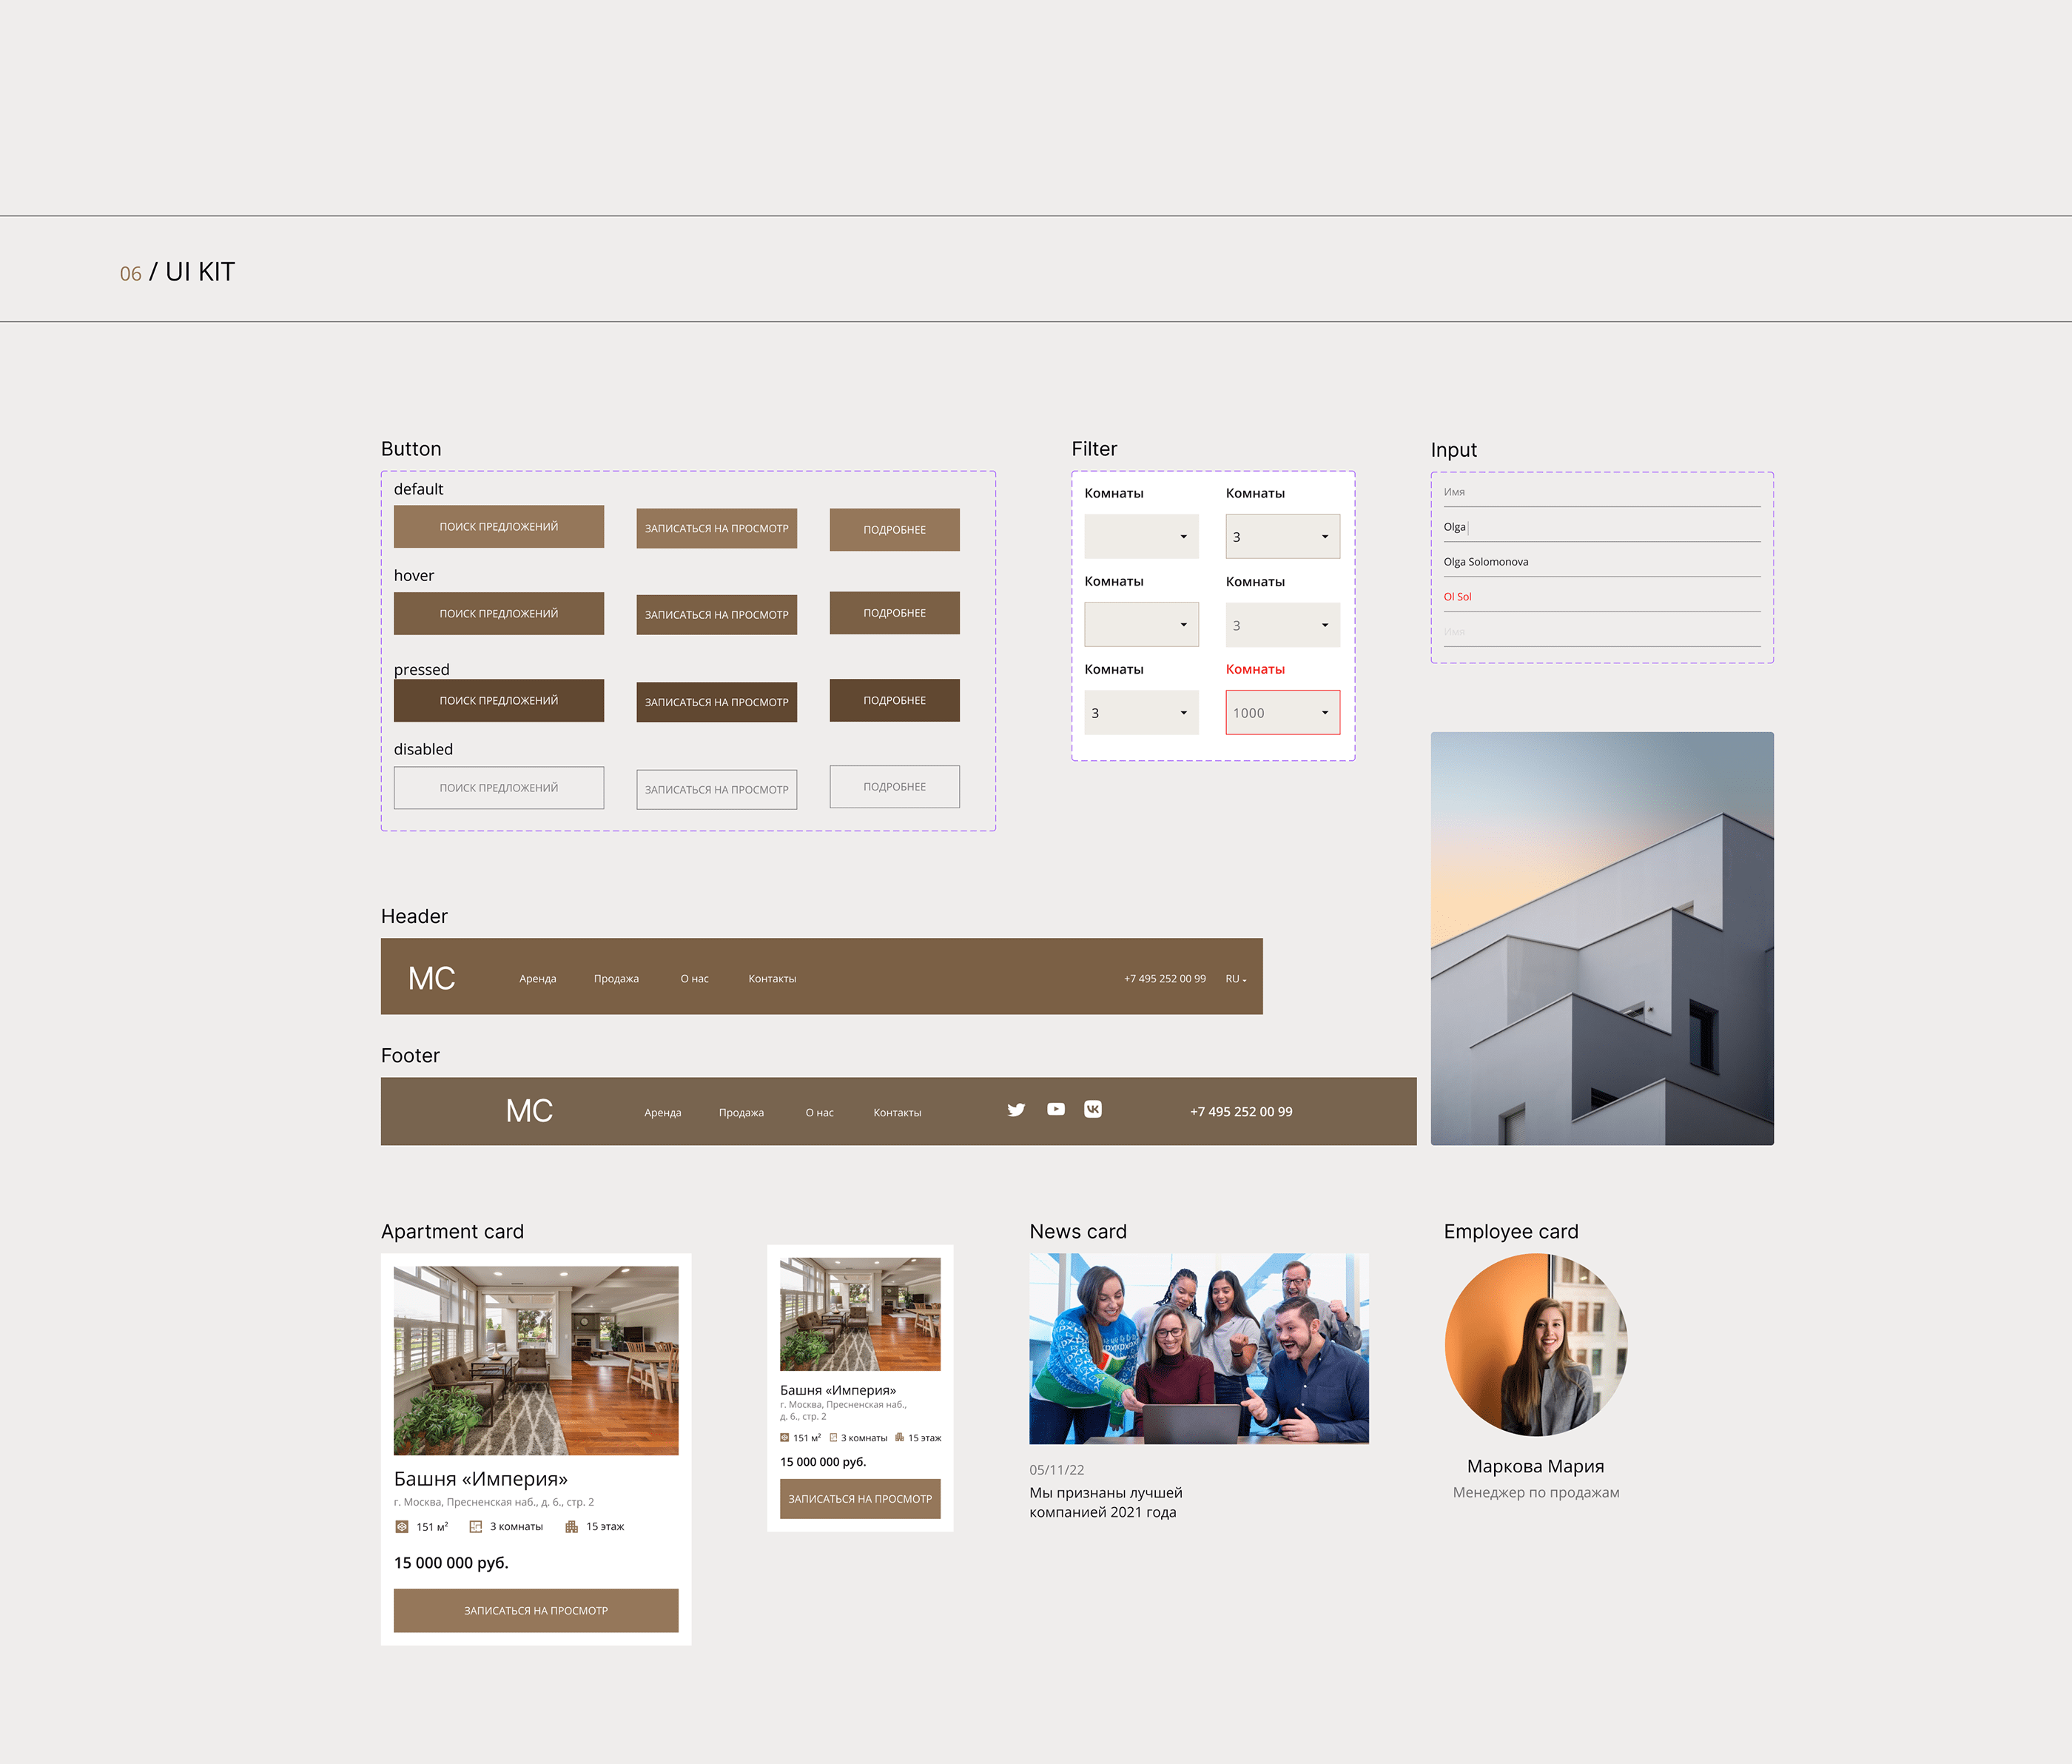Click ЗАПИСАТЬСЯ НА ПРОСМОТР in the large apartment card
The width and height of the screenshot is (2072, 1764).
tap(536, 1610)
